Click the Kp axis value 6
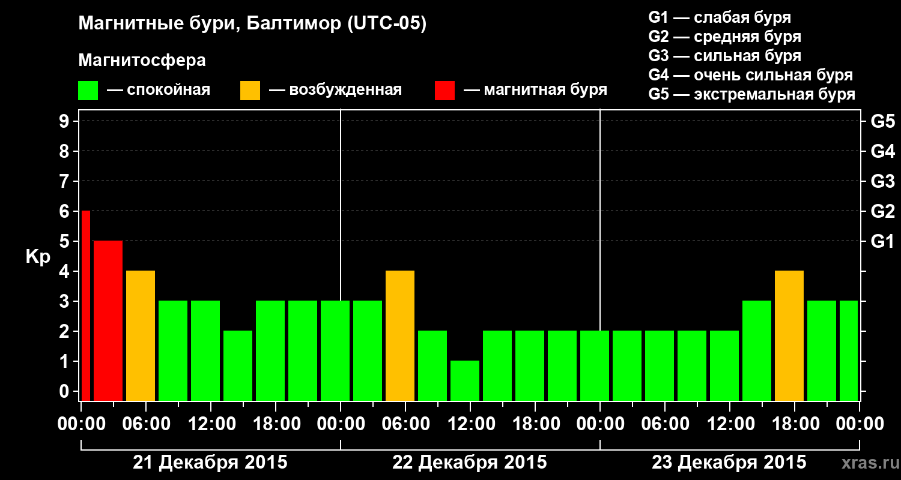 click(65, 211)
